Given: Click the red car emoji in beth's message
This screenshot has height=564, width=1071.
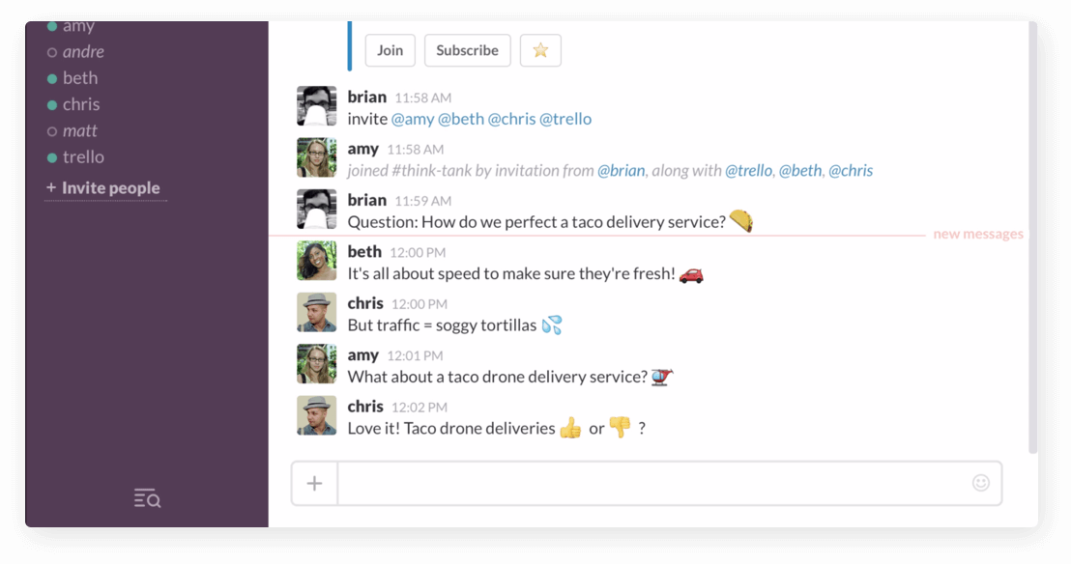Looking at the screenshot, I should [691, 273].
